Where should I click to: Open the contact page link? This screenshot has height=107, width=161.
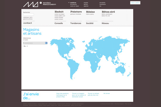click(x=27, y=23)
